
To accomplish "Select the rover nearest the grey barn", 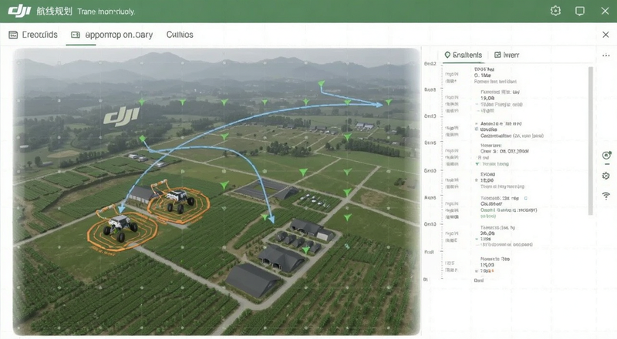I will click(x=180, y=199).
